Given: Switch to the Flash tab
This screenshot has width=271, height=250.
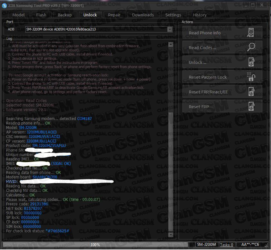Looking at the screenshot, I should pos(41,15).
